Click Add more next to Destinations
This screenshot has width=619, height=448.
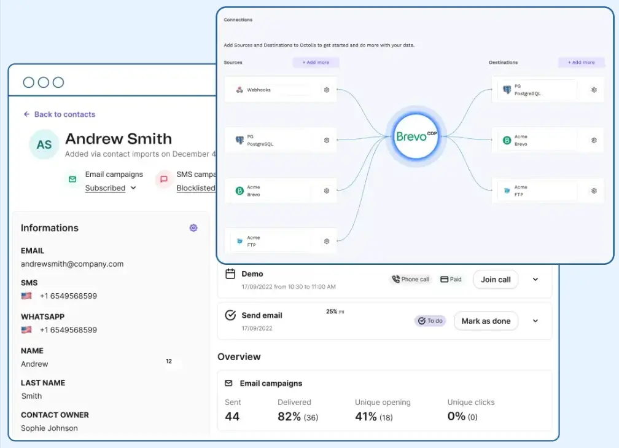click(581, 63)
